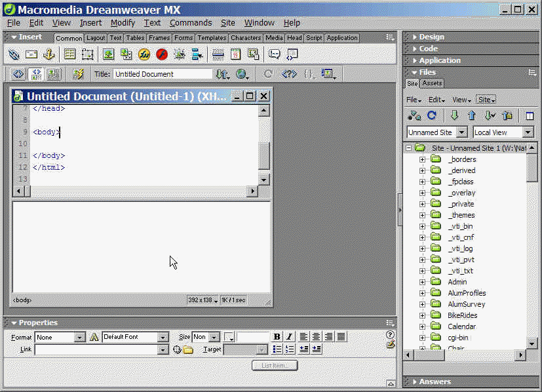Expand or collapse the Site panel

click(x=530, y=116)
